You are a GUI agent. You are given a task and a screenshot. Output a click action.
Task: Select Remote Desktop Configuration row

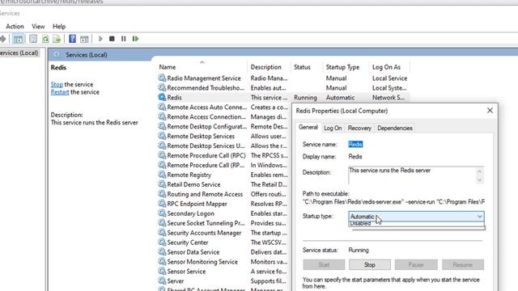pos(224,126)
